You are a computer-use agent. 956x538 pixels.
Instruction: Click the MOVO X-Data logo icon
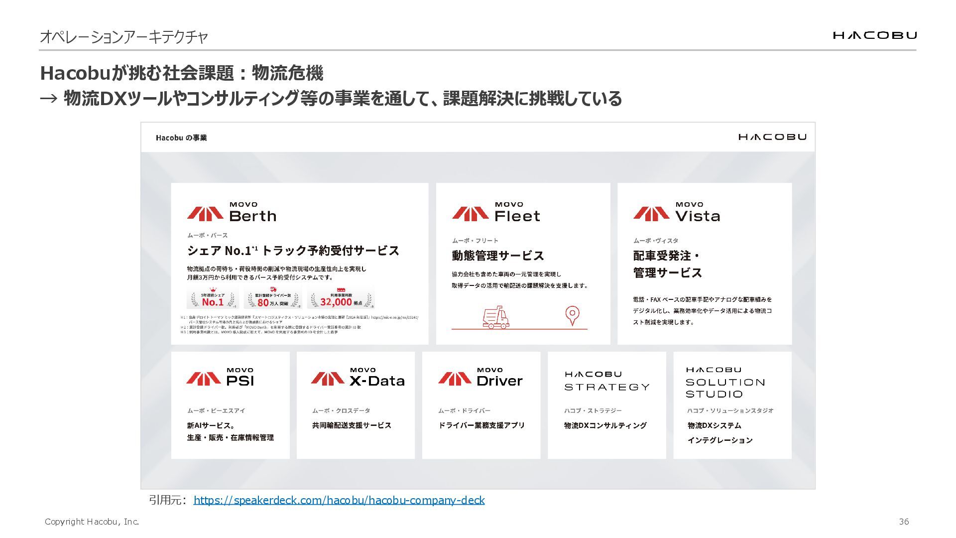[328, 379]
